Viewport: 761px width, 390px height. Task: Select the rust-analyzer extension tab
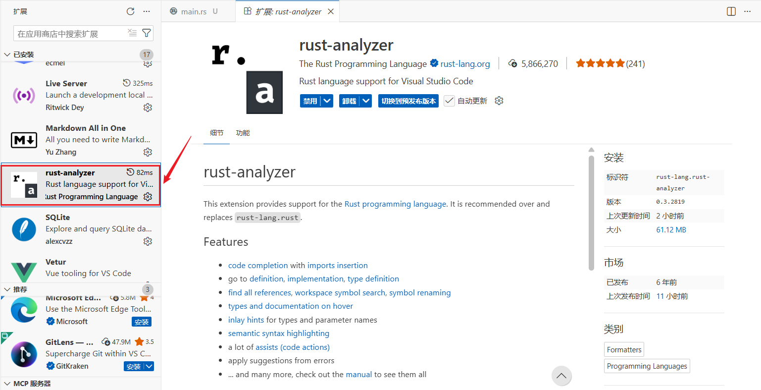[289, 11]
